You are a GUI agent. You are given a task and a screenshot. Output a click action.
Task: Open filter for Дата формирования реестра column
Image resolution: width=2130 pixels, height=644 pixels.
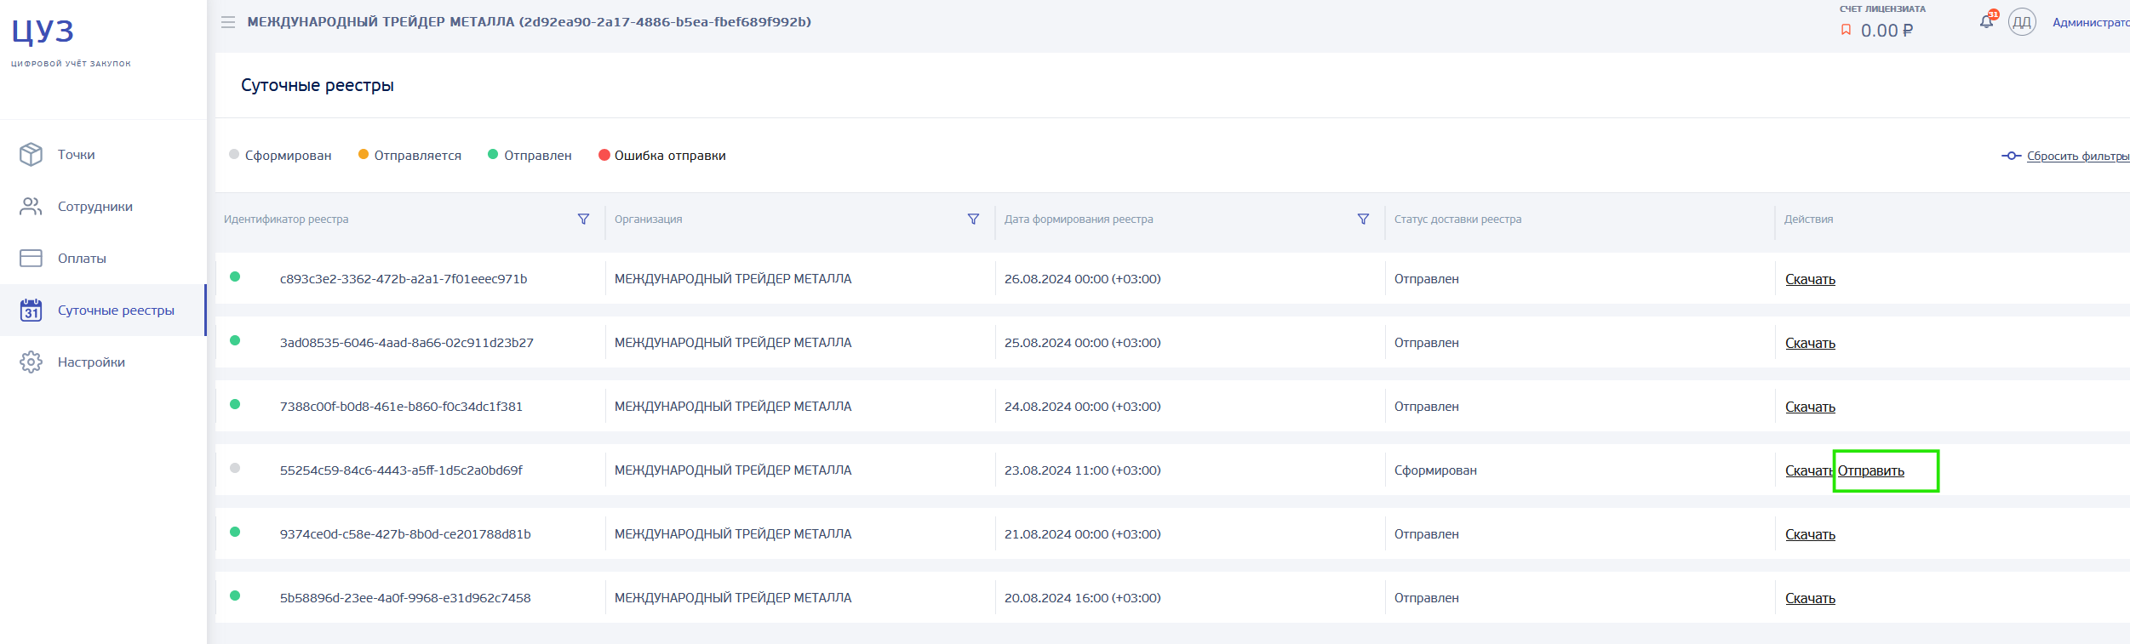click(1363, 219)
